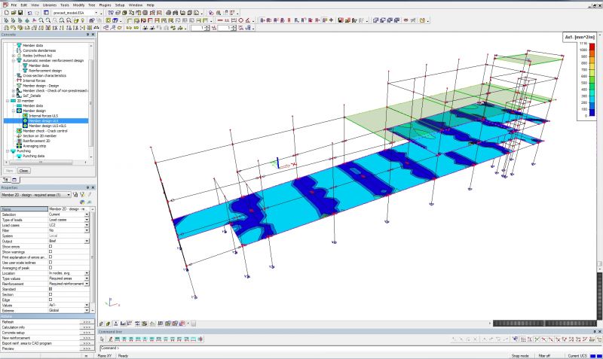Click the New document icon
This screenshot has height=359, width=603.
point(6,13)
